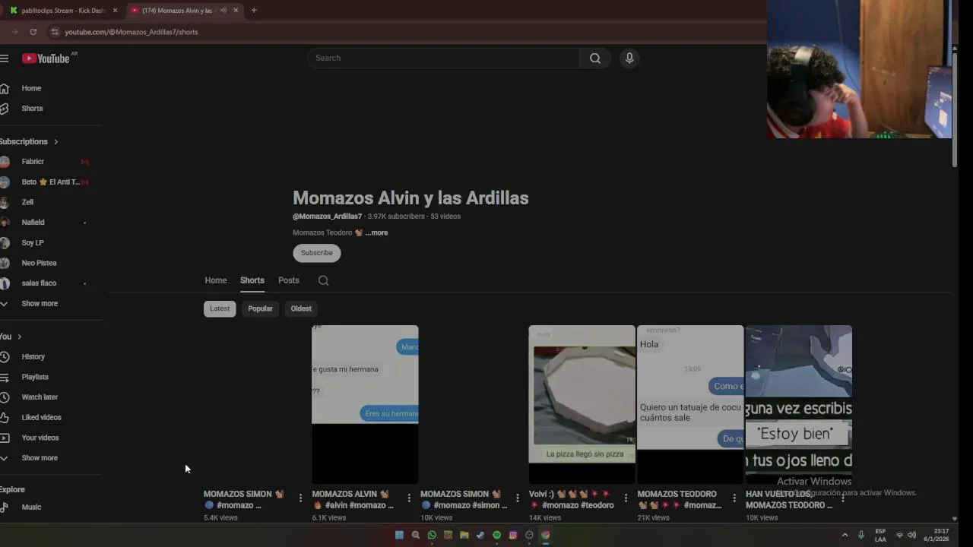Expand the Subscriptions section

pos(29,141)
